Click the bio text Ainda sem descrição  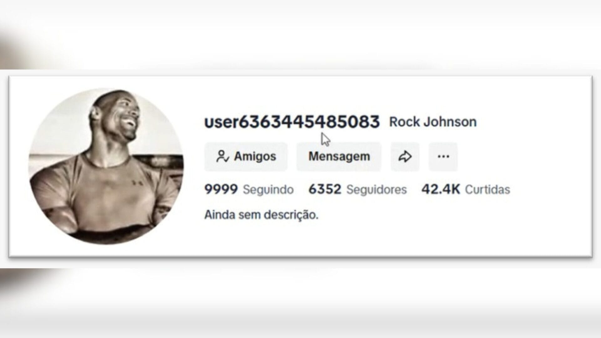[261, 215]
